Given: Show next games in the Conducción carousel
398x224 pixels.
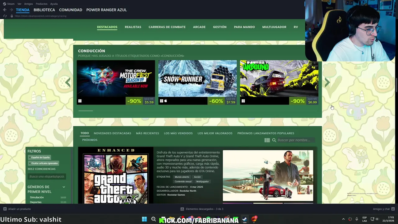Looking at the screenshot, I should point(327,82).
